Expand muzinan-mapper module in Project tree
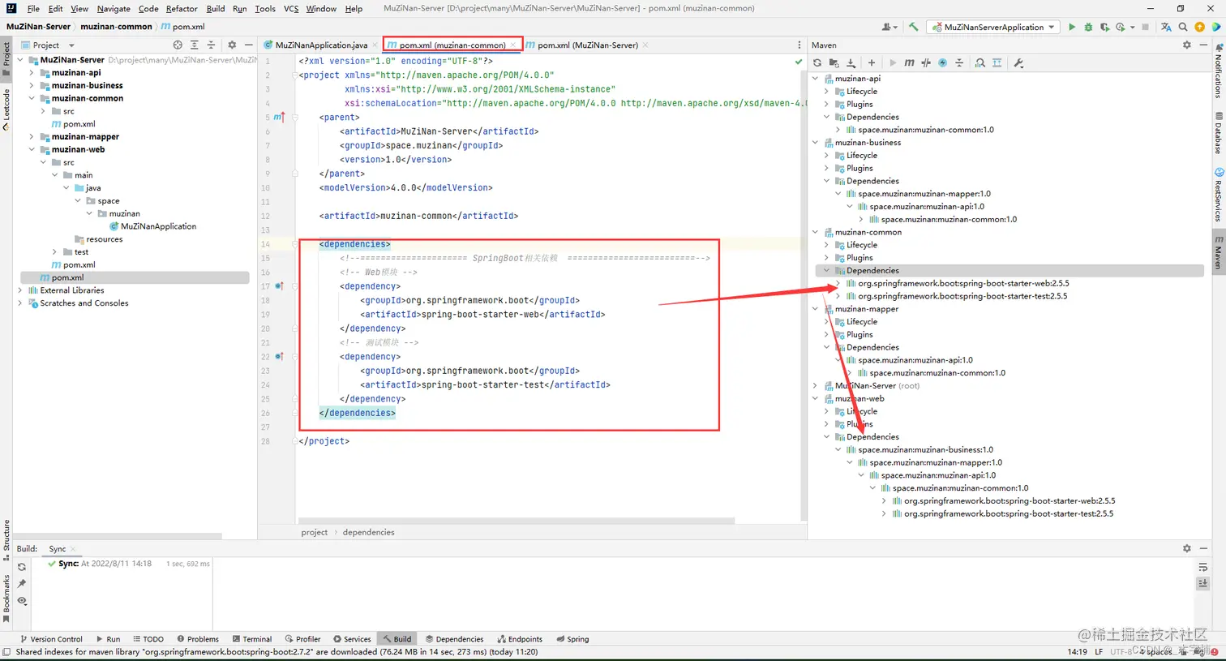Viewport: 1226px width, 661px height. coord(32,136)
